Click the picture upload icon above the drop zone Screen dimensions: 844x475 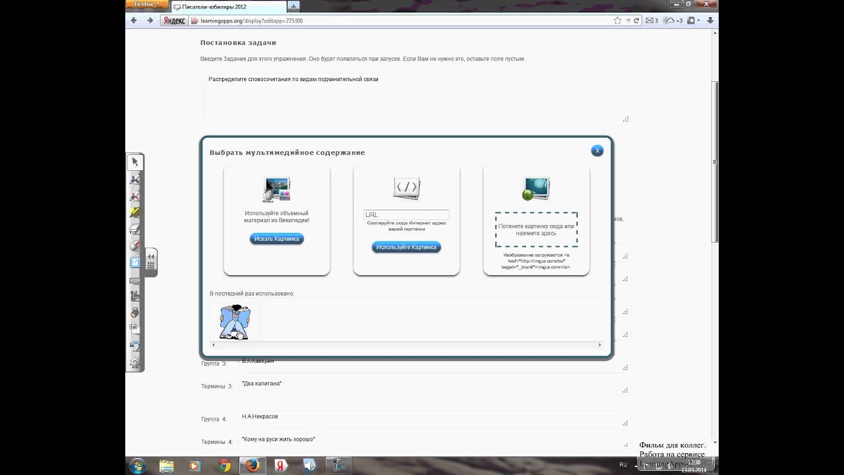coord(536,189)
